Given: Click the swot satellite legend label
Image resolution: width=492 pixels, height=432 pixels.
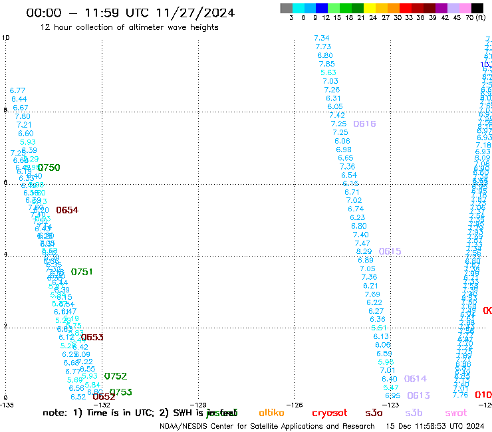Looking at the screenshot, I should (x=456, y=413).
